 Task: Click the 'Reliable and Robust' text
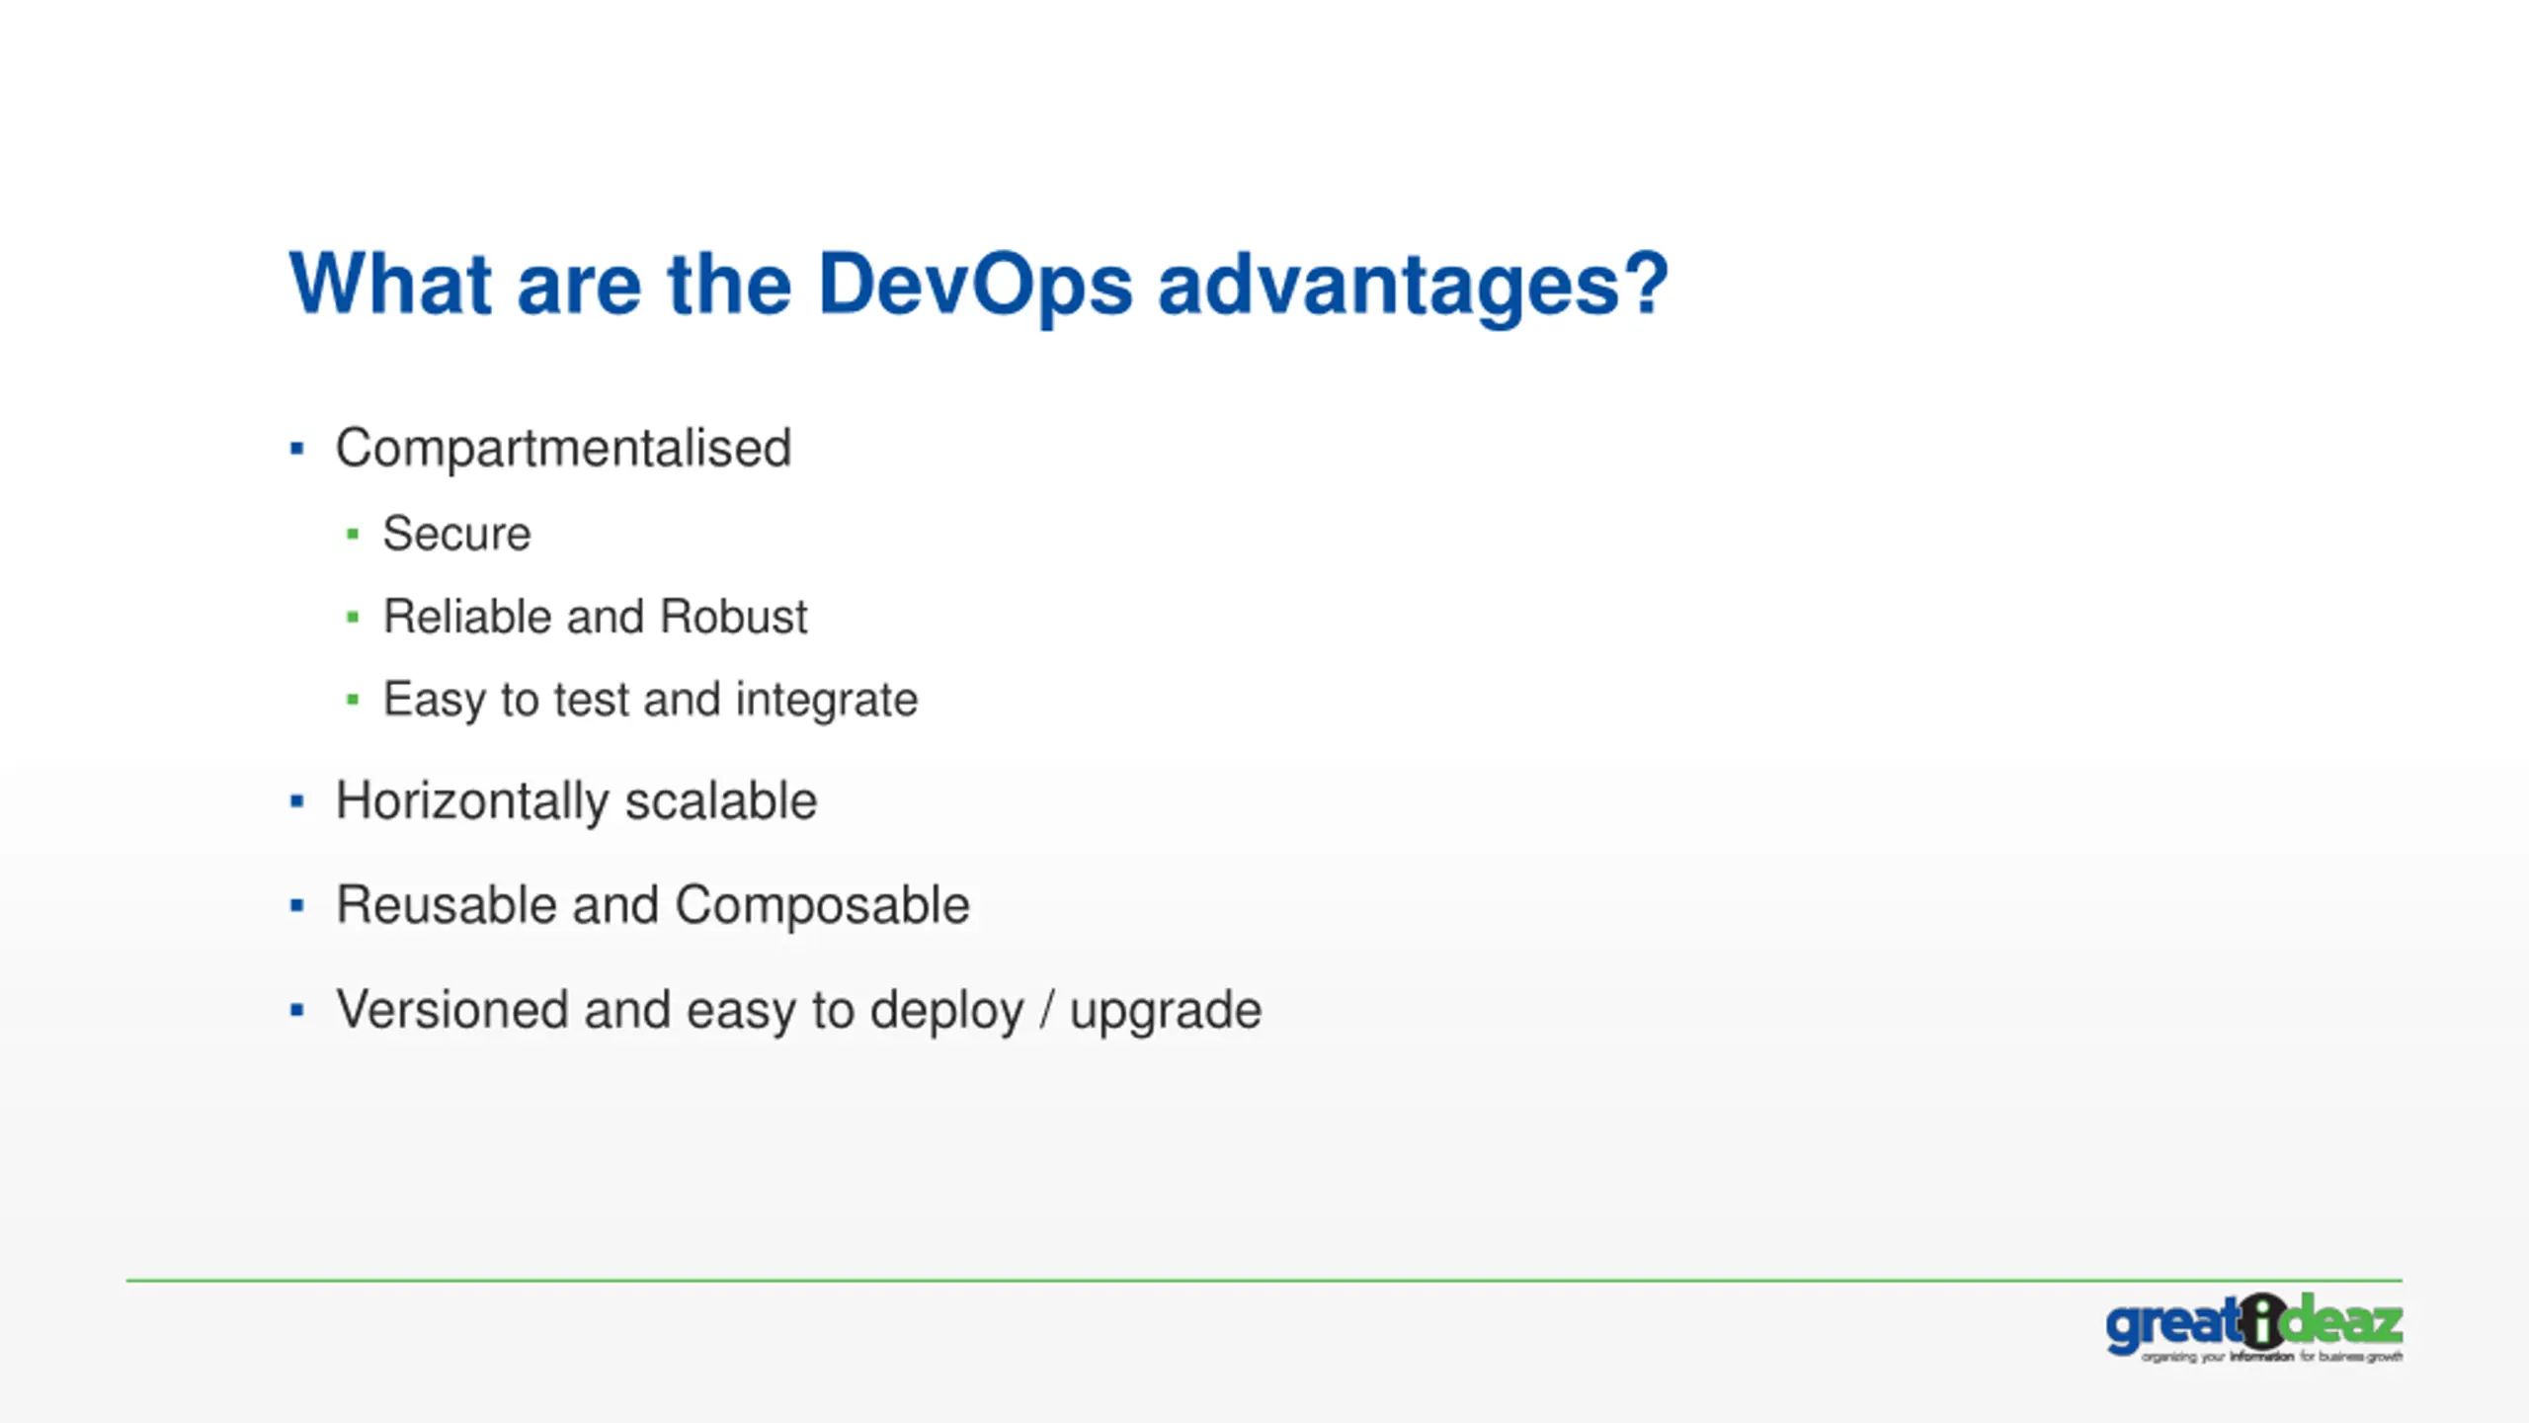coord(595,617)
